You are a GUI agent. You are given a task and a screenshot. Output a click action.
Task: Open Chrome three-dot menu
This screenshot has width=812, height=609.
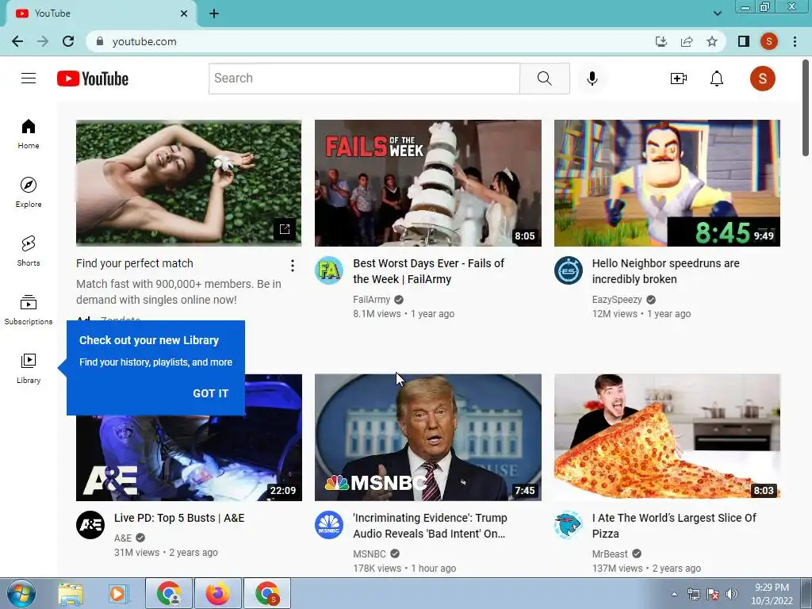[x=795, y=41]
